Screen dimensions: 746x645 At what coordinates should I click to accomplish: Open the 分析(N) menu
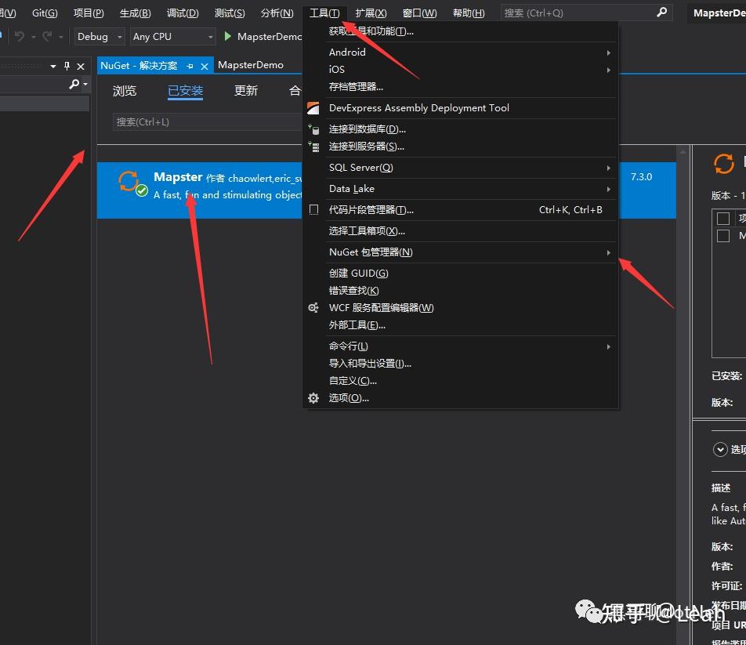[277, 13]
